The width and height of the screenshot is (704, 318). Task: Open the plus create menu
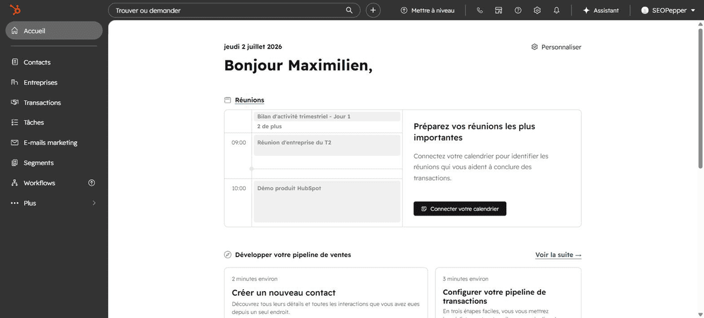373,10
